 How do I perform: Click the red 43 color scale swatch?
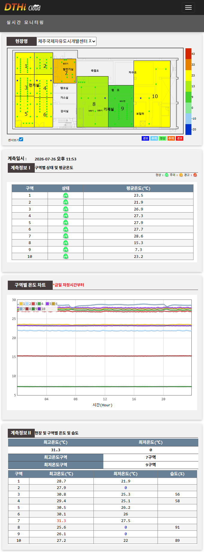188,54
